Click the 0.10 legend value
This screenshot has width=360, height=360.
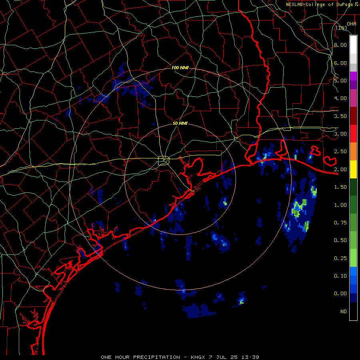[340, 276]
